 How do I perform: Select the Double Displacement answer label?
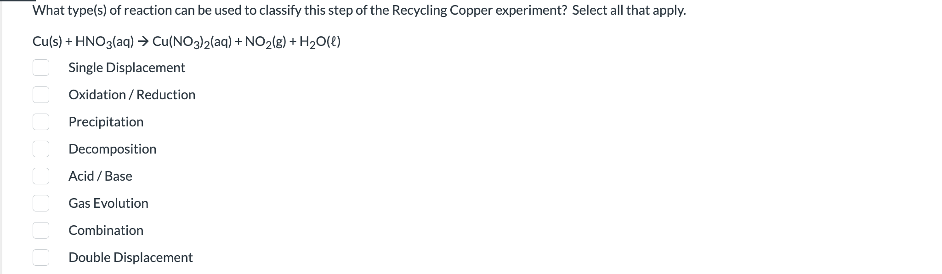point(131,257)
